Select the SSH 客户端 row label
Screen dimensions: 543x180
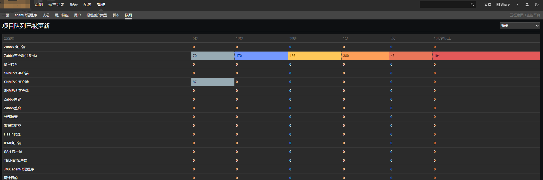point(13,152)
